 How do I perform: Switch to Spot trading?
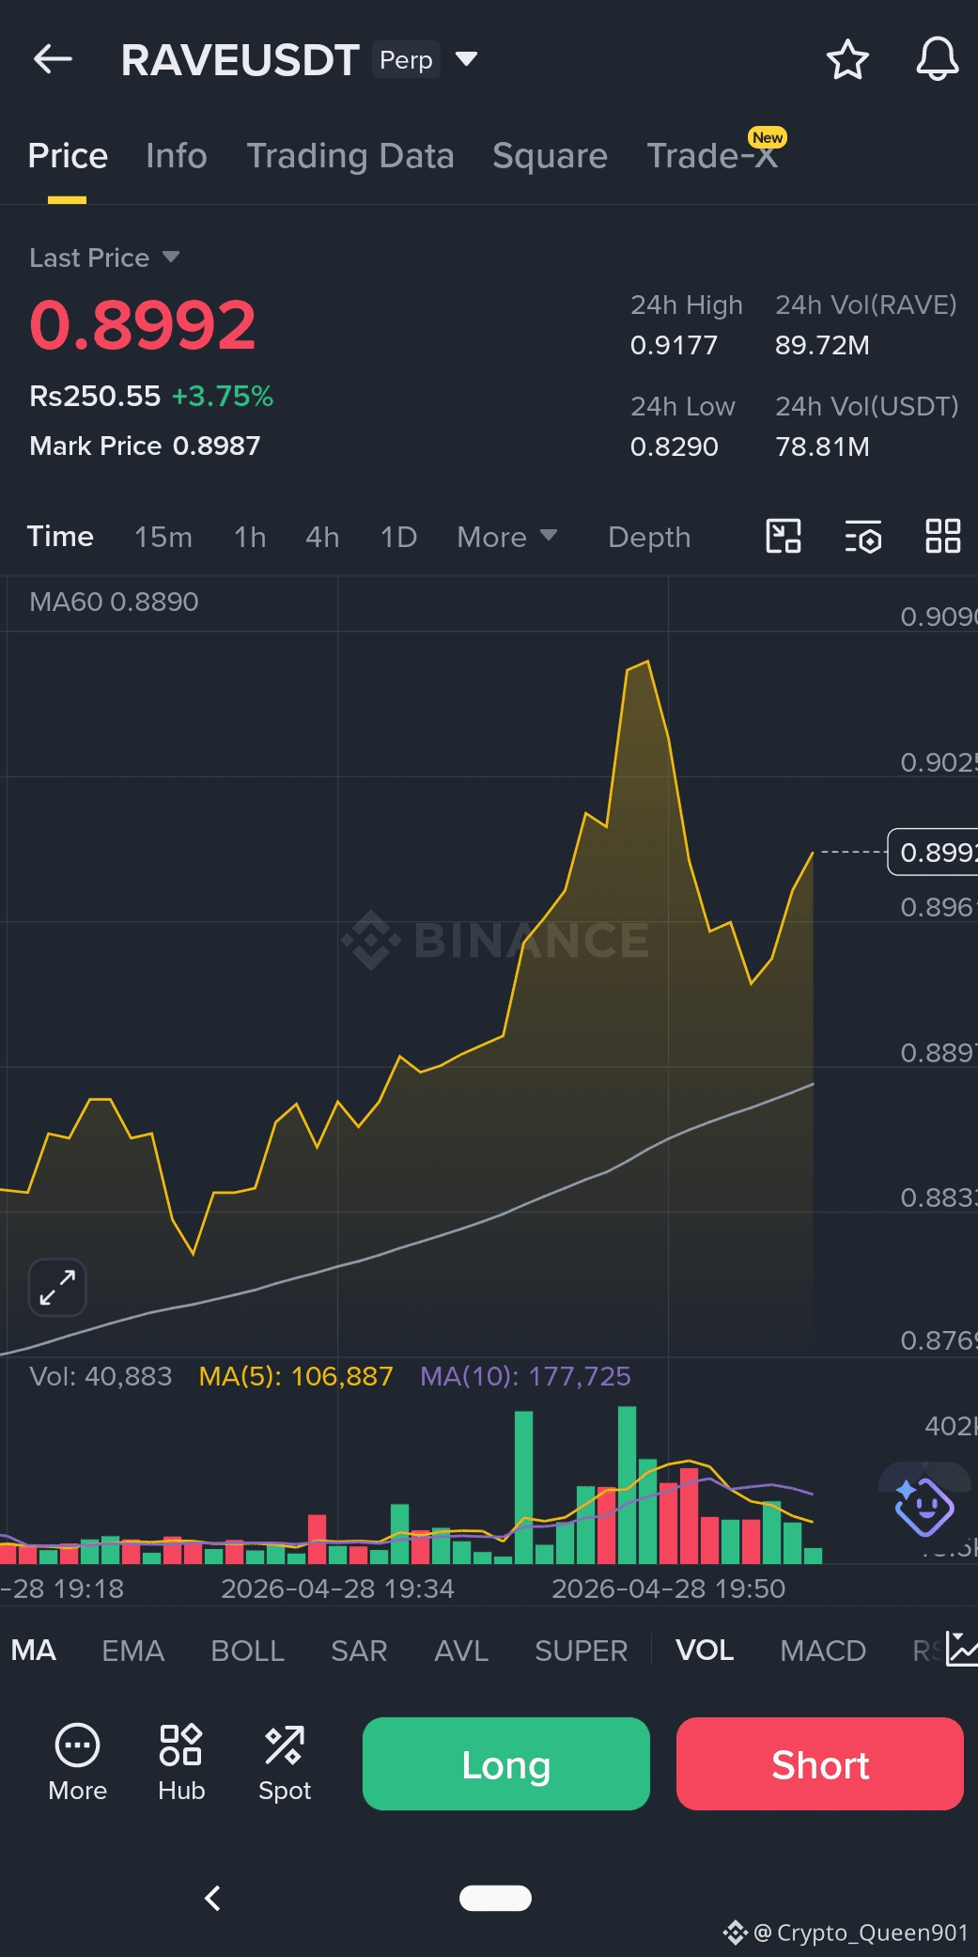point(285,1763)
